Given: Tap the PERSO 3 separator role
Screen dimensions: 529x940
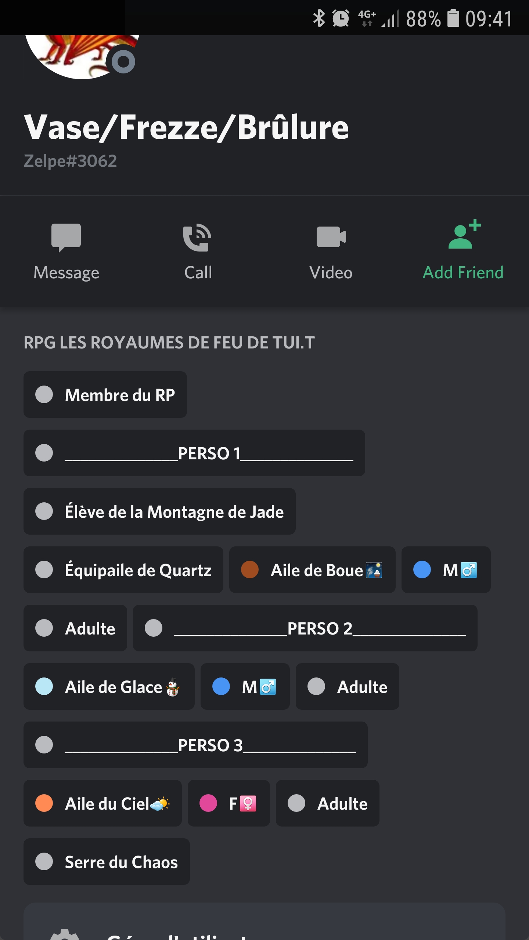Looking at the screenshot, I should tap(195, 745).
